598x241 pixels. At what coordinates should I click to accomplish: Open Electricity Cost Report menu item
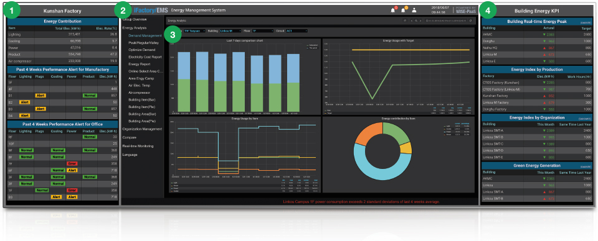click(x=145, y=57)
